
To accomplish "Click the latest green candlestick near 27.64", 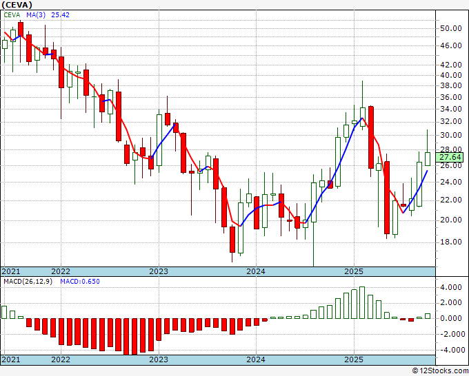I will coord(428,159).
